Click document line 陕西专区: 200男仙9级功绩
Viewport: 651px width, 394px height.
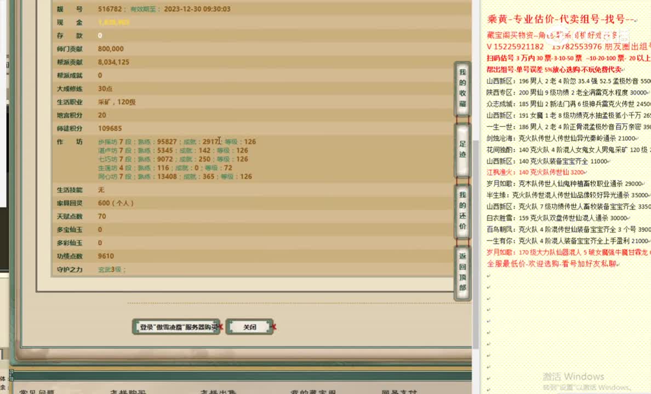[568, 92]
